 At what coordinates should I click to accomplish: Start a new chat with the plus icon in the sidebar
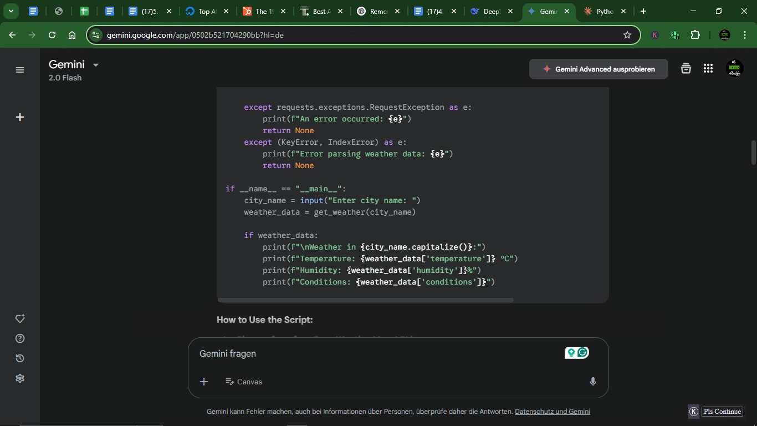tap(20, 117)
